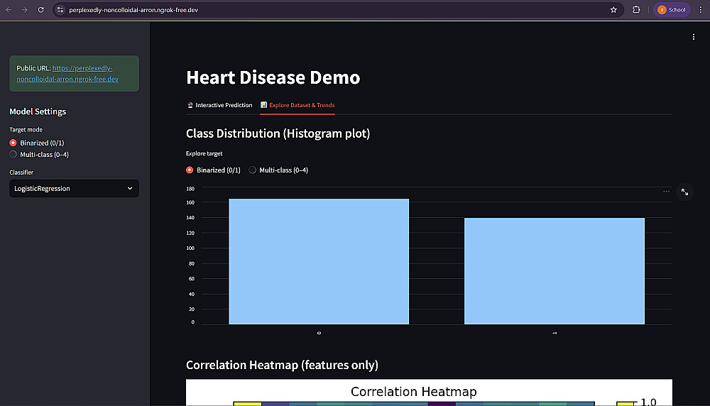This screenshot has width=710, height=406.
Task: Reload the page with refresh icon
Action: pos(40,10)
